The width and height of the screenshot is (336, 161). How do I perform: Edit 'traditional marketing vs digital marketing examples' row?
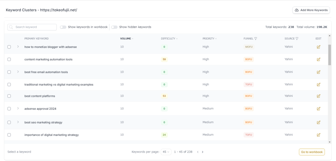[x=318, y=85]
